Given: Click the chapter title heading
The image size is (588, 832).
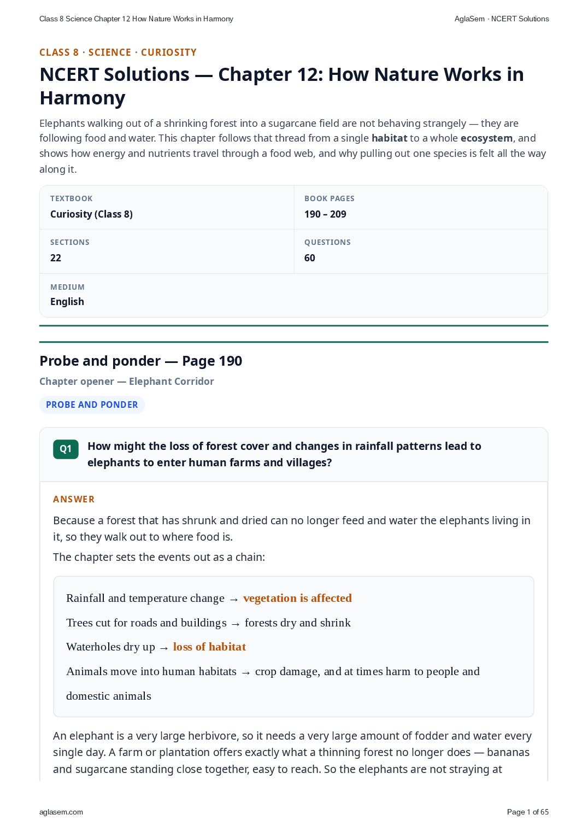Looking at the screenshot, I should [282, 86].
